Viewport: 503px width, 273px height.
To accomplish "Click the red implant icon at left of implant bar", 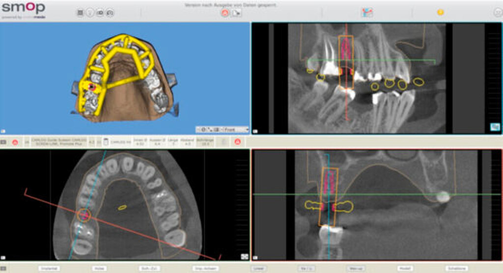I will 15,142.
